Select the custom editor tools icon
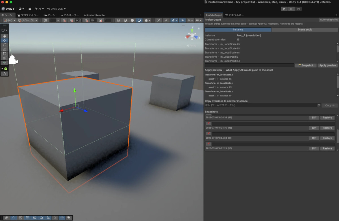The width and height of the screenshot is (339, 221). pyautogui.click(x=5, y=63)
